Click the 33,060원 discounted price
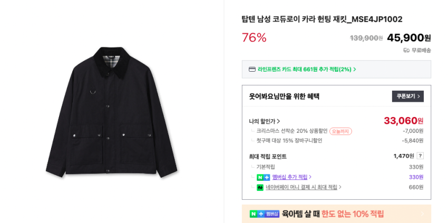This screenshot has height=223, width=448. click(403, 121)
